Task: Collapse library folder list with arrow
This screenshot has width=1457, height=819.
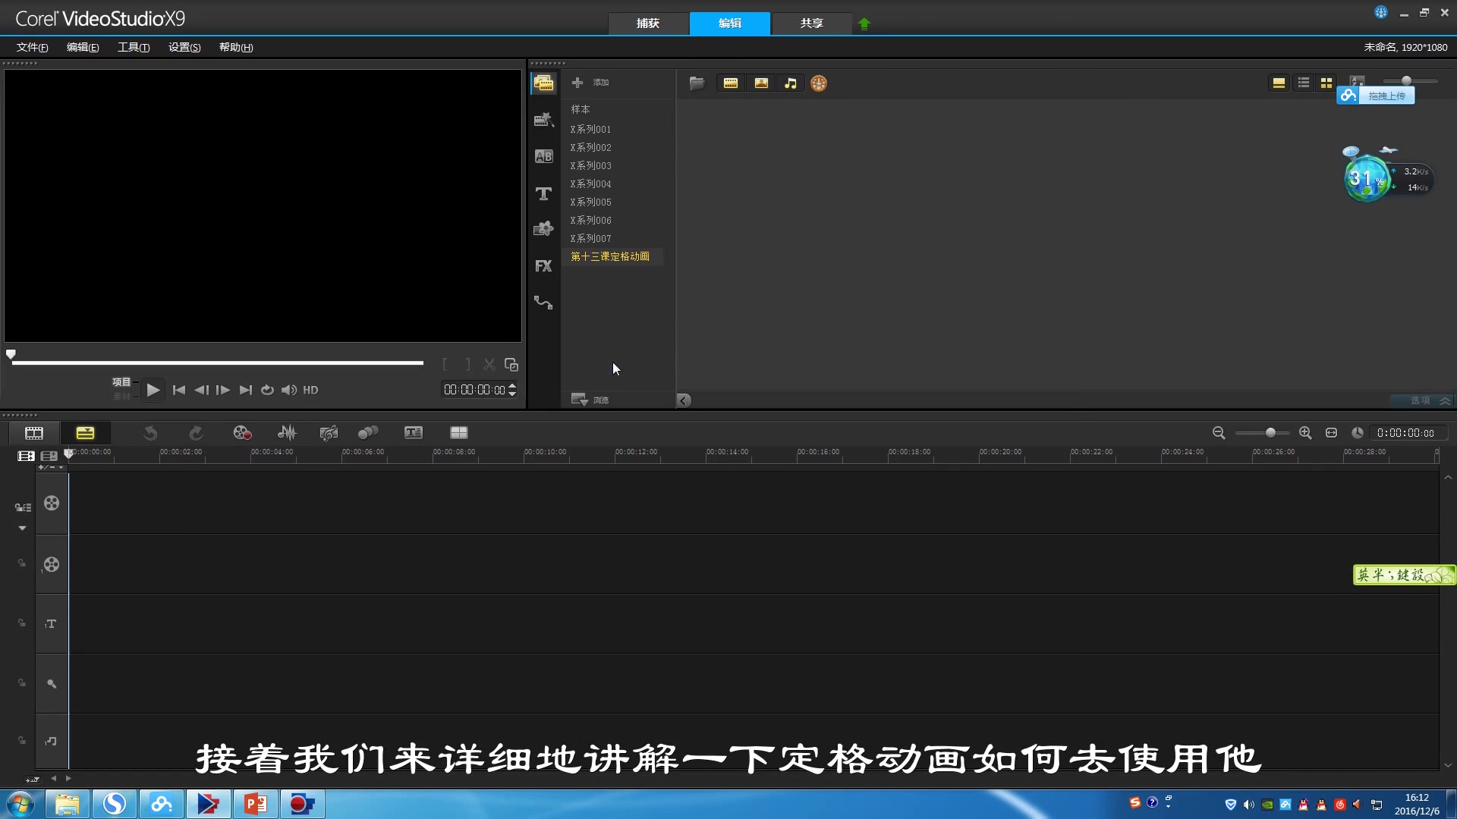Action: point(684,400)
